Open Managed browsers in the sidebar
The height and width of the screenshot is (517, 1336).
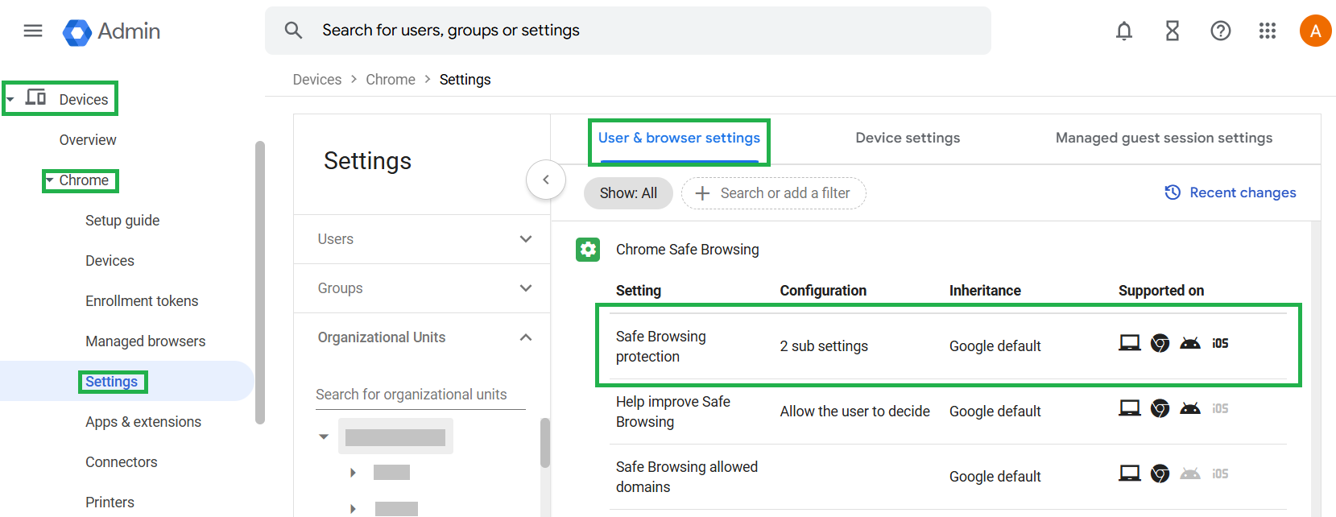click(145, 341)
